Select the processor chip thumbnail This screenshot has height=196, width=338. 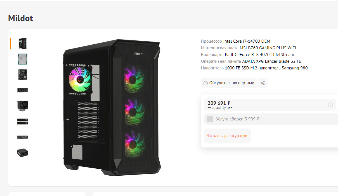[23, 59]
